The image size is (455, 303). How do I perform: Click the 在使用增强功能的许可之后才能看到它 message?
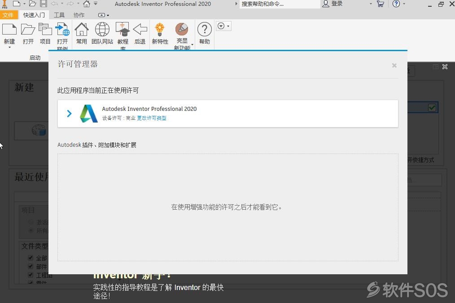(x=226, y=207)
